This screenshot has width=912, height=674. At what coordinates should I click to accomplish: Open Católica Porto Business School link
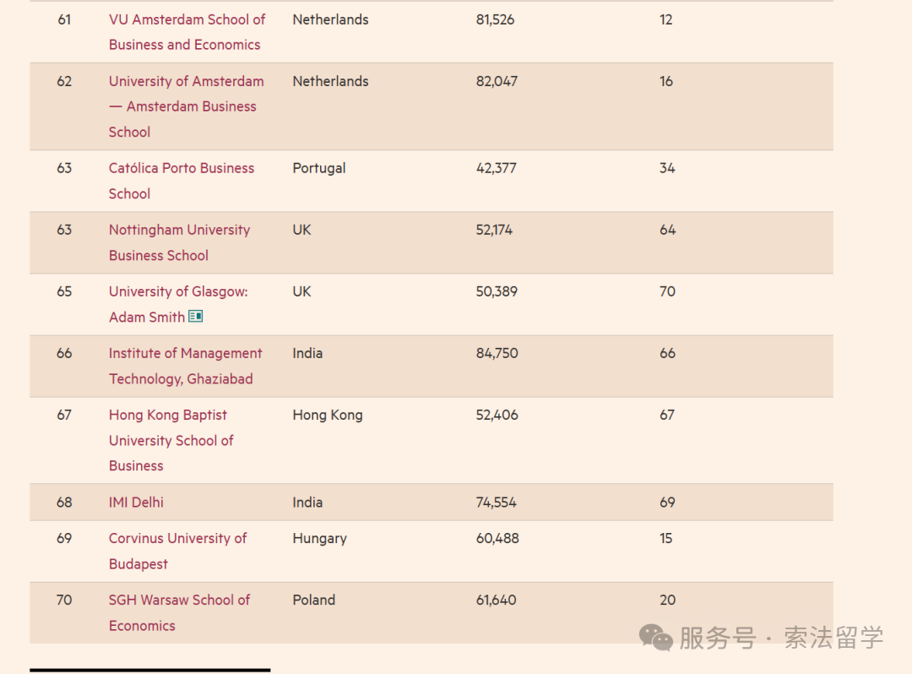[182, 181]
